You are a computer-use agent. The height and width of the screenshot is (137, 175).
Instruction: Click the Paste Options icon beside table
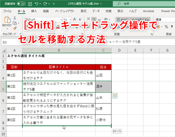[x=115, y=96]
